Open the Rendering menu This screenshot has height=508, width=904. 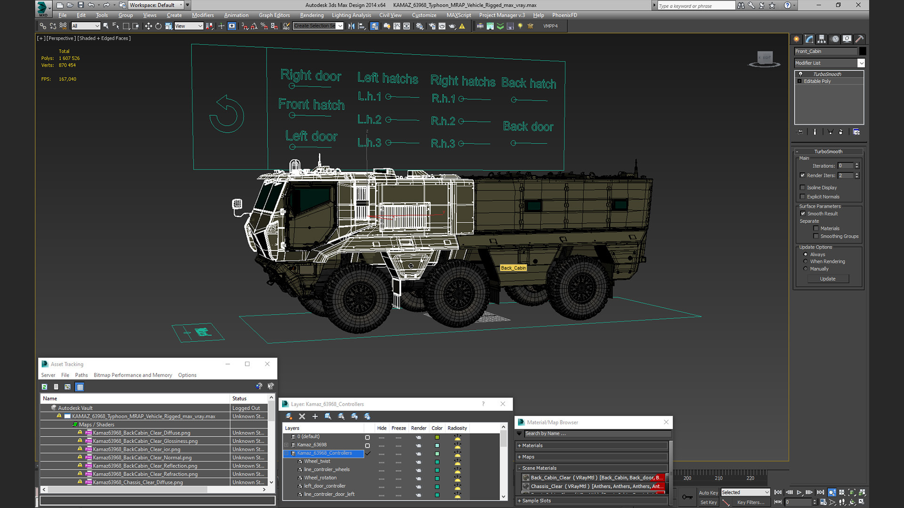[312, 15]
